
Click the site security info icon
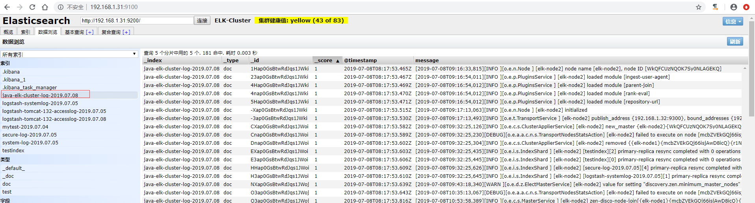click(61, 7)
